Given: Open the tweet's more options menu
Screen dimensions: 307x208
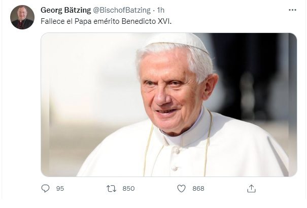Looking at the screenshot, I should (x=292, y=10).
